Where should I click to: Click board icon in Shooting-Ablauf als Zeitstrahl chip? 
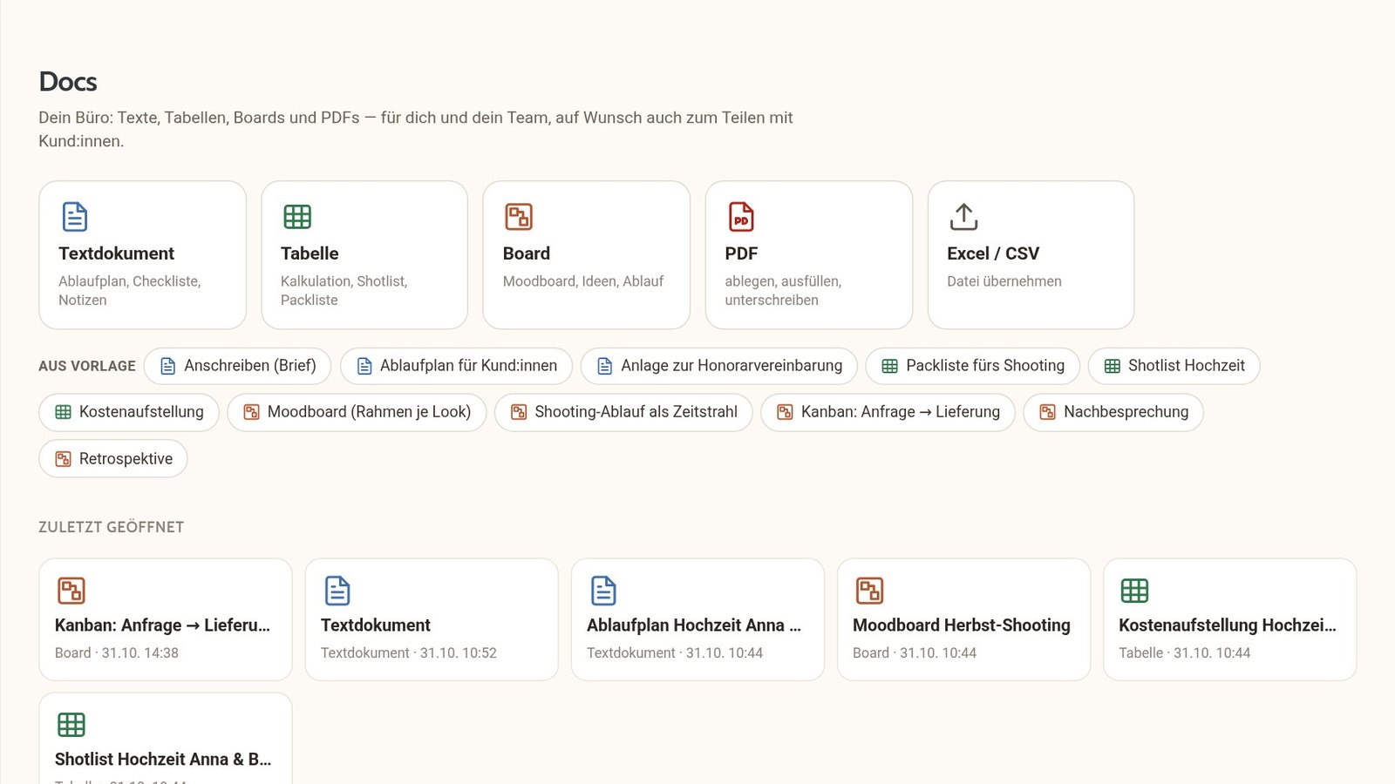(519, 412)
